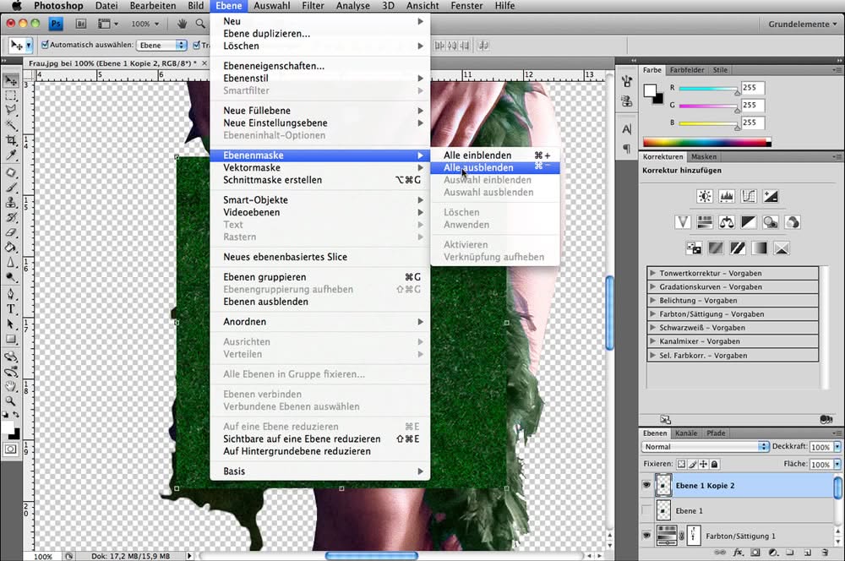Add Photo Filter adjustment icon
Screen dimensions: 845x561
771,222
